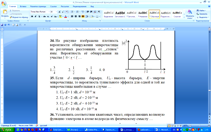The width and height of the screenshot is (211, 132).
Task: Open the Word Help question mark
Action: (x=209, y=6)
